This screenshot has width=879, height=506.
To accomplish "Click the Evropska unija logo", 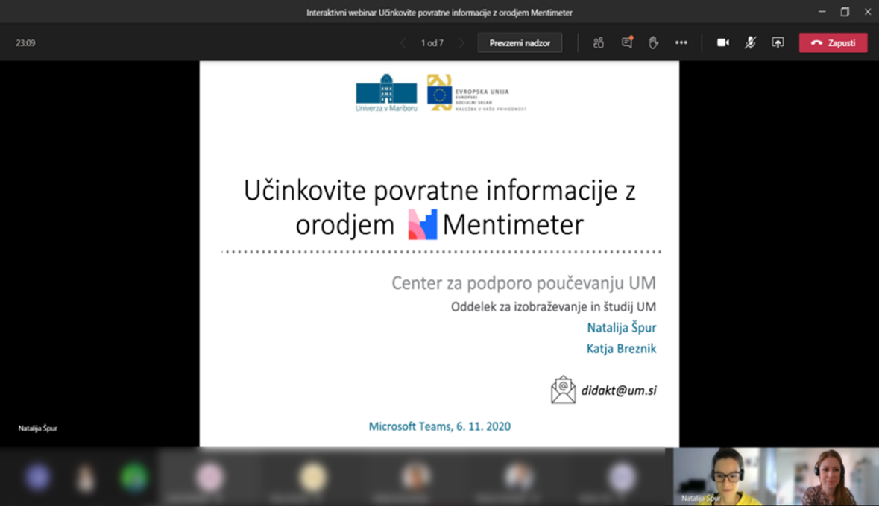I will click(476, 92).
